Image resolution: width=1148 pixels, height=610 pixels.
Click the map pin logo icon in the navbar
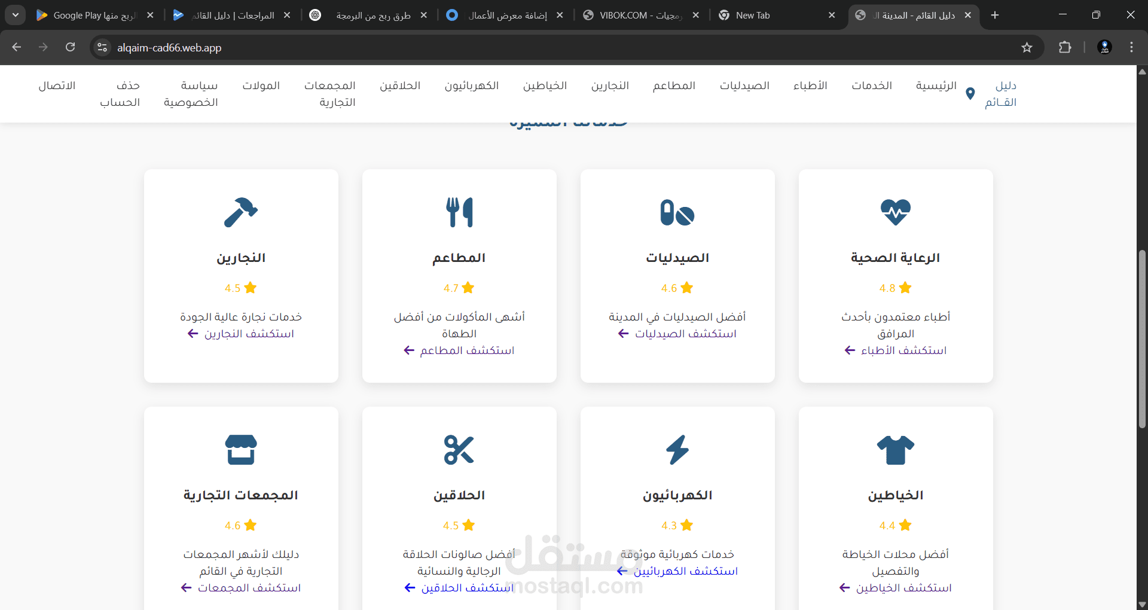[970, 93]
